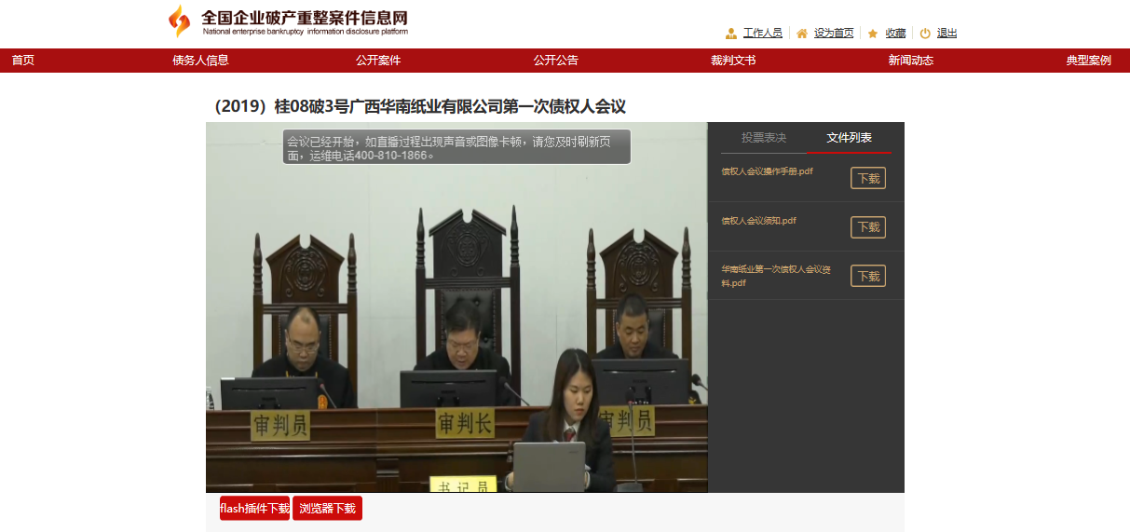Click the 工作人员 user icon
Screen dimensions: 1130x532
click(x=731, y=34)
